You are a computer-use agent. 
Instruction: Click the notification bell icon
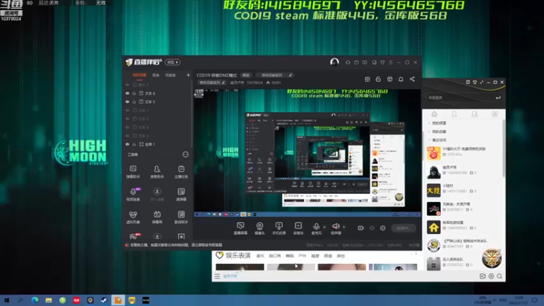401,79
